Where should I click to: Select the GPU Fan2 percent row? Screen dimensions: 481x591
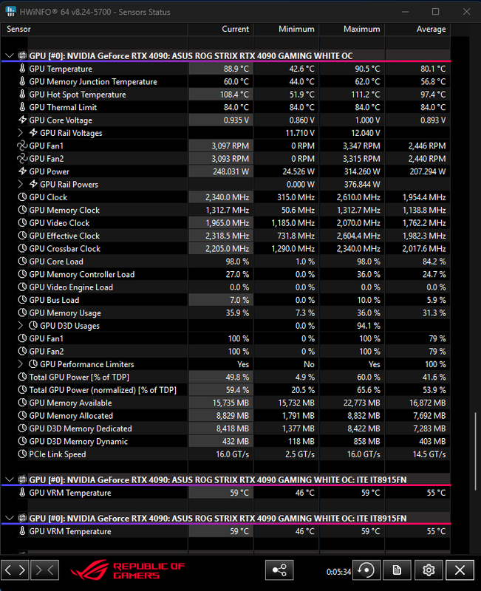[225, 351]
